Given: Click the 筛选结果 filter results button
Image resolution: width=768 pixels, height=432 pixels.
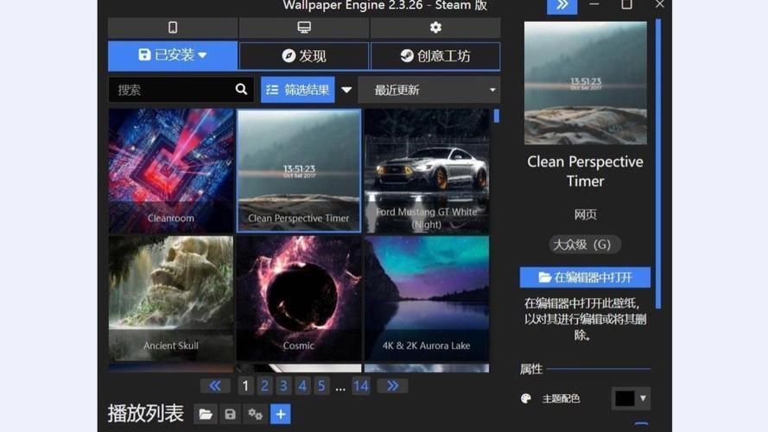Looking at the screenshot, I should click(x=298, y=90).
